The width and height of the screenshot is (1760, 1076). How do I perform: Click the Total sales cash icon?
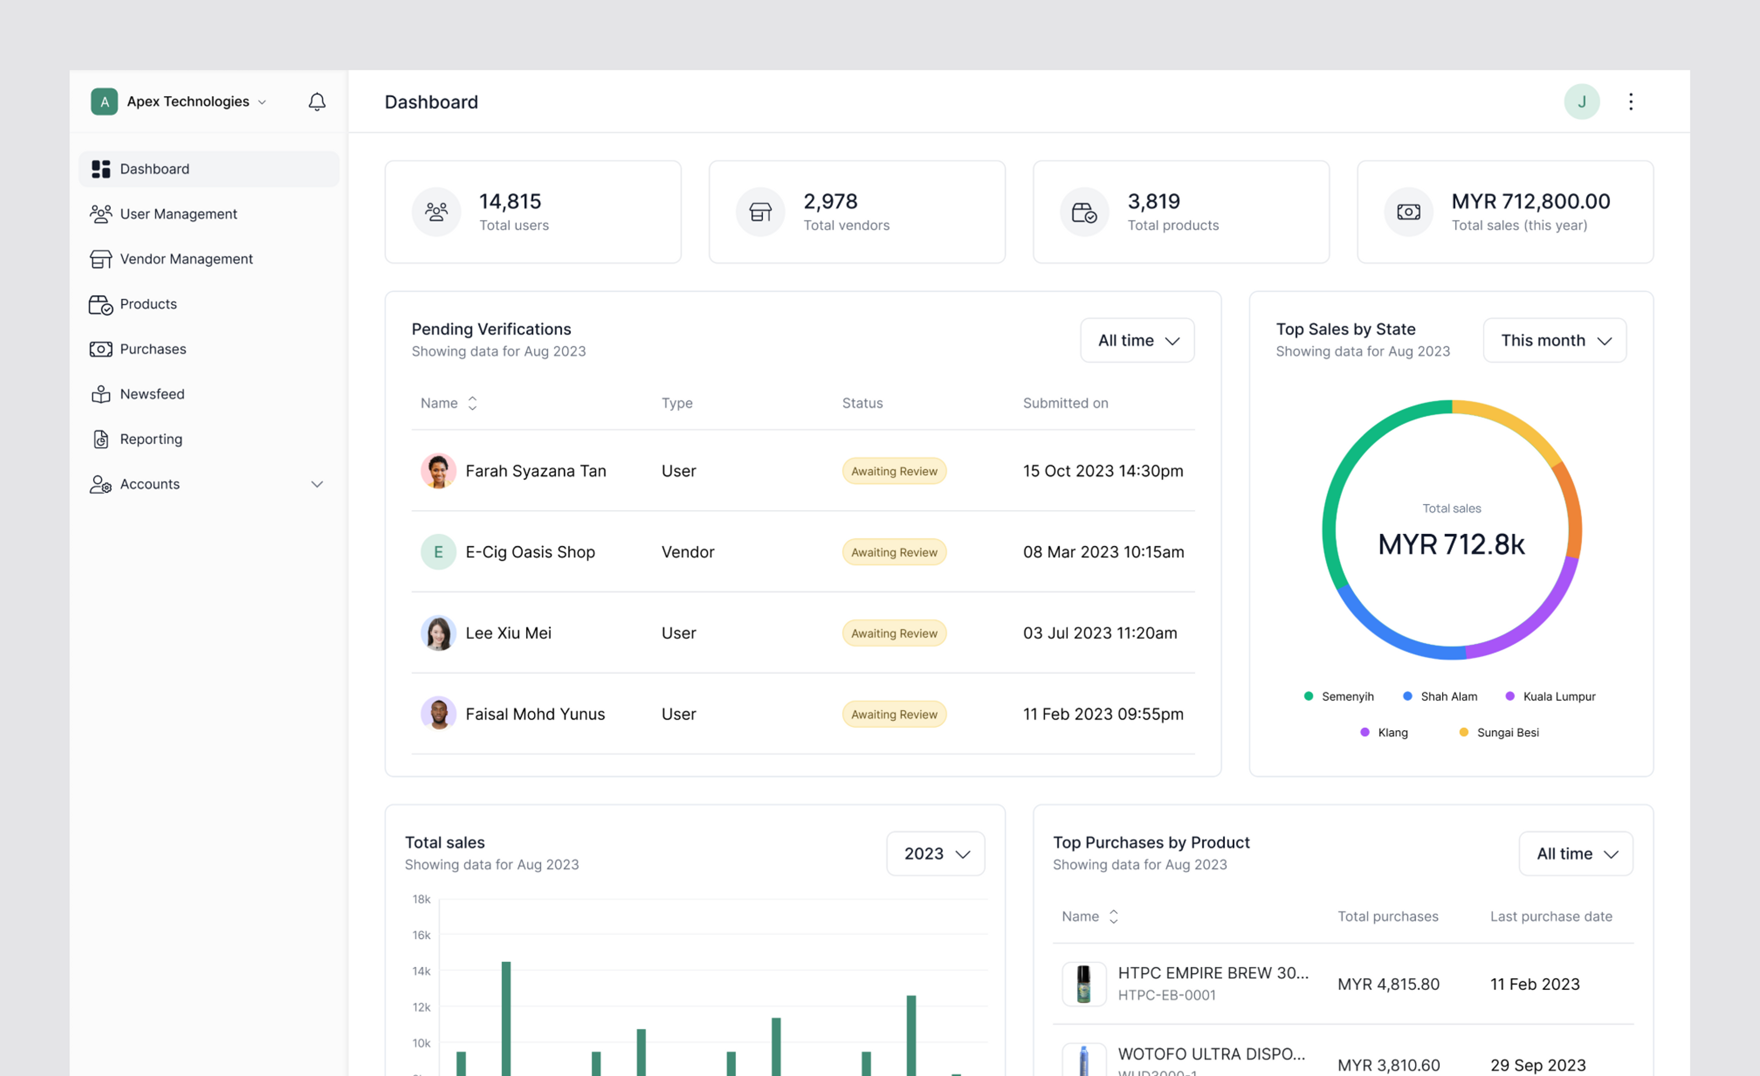[1408, 211]
